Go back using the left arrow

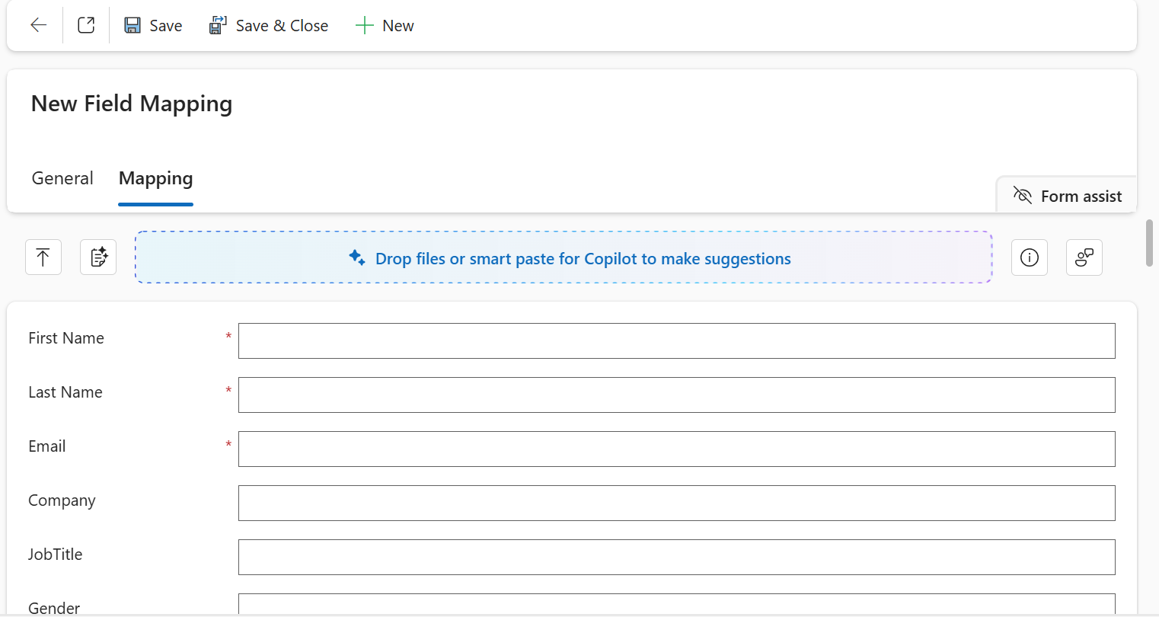pyautogui.click(x=39, y=25)
